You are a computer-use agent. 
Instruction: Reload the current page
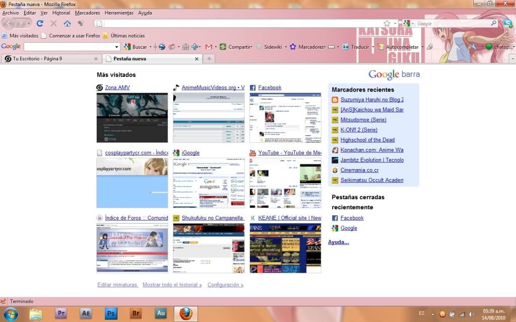(x=40, y=23)
